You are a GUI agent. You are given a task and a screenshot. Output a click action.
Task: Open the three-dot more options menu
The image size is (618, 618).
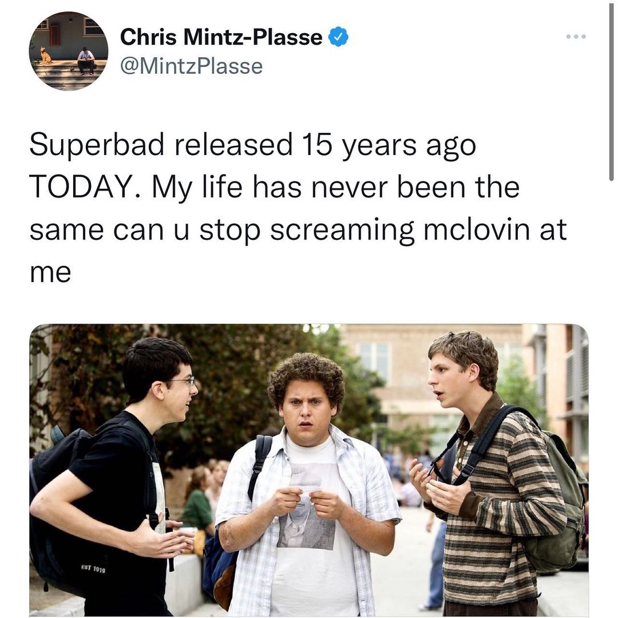[576, 37]
